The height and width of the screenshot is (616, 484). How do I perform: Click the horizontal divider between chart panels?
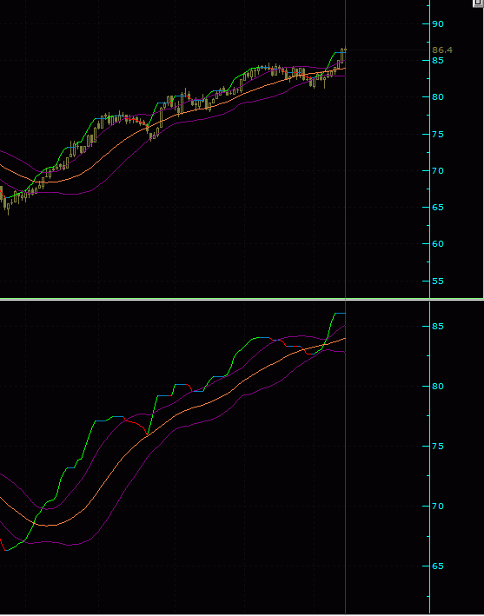(x=242, y=300)
